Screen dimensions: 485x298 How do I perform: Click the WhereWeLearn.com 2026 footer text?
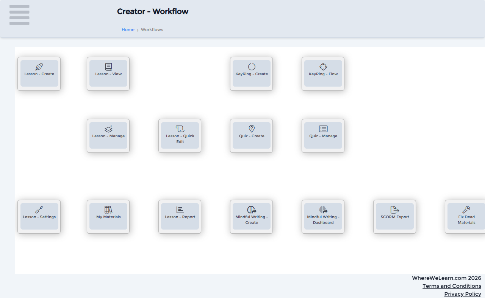click(446, 278)
